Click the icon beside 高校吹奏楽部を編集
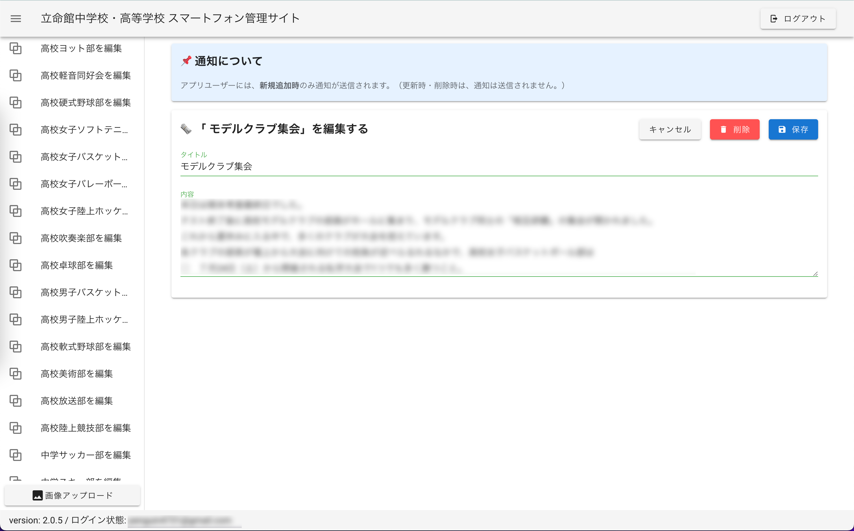 (16, 238)
